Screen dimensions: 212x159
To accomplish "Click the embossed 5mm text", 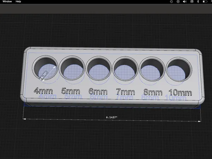I will point(71,91).
